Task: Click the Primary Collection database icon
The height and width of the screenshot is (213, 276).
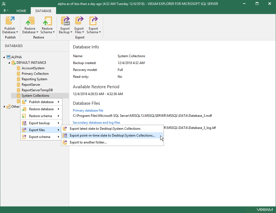Action: click(18, 74)
